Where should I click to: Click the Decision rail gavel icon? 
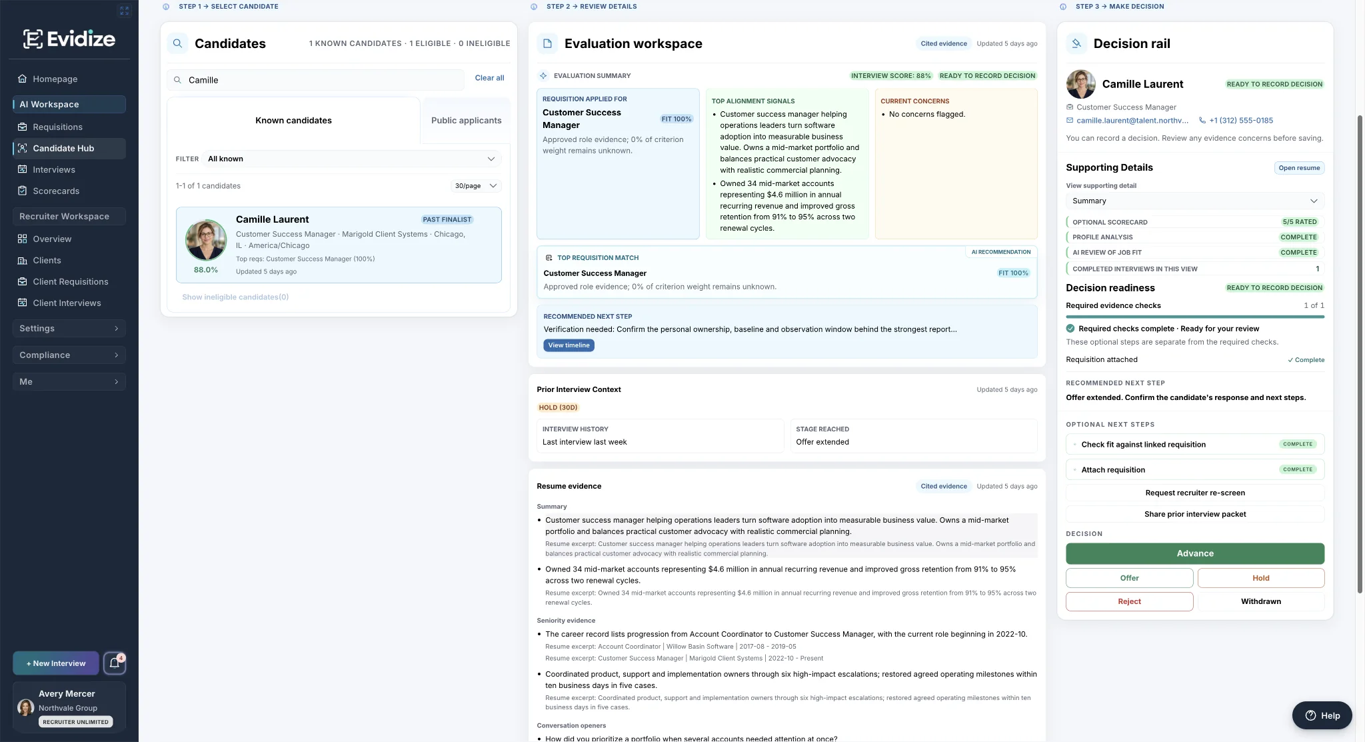click(1076, 43)
